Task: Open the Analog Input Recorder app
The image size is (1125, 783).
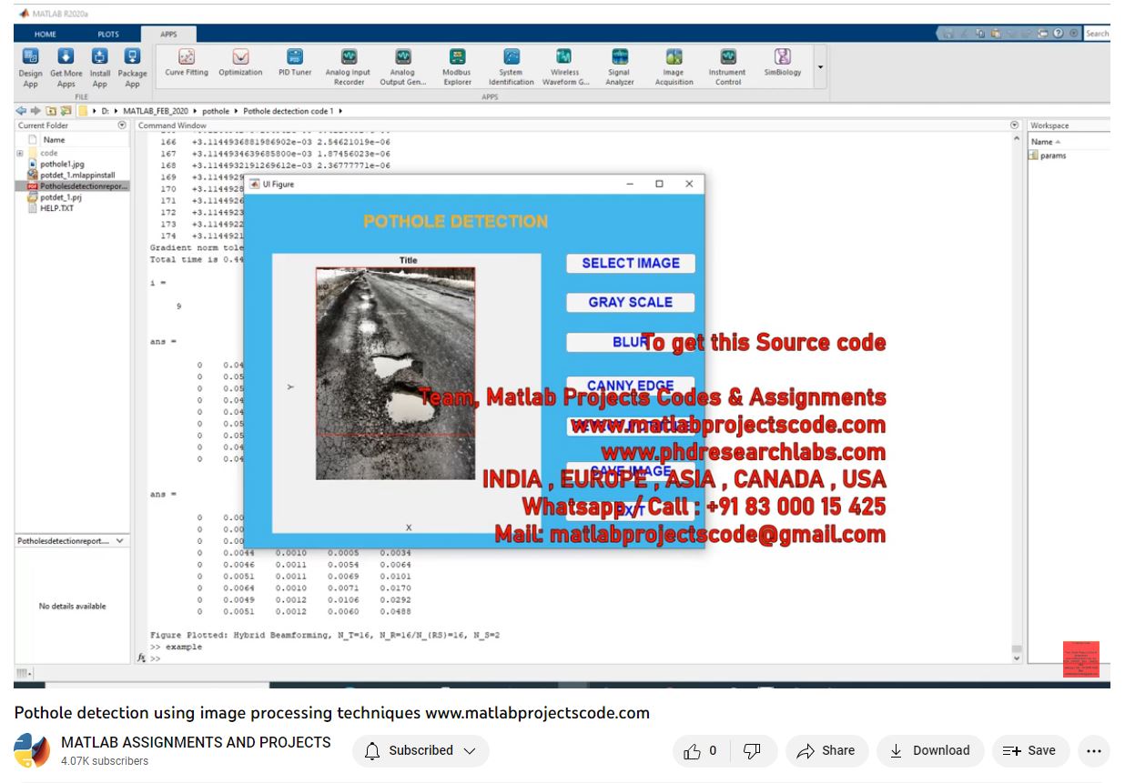Action: (349, 67)
